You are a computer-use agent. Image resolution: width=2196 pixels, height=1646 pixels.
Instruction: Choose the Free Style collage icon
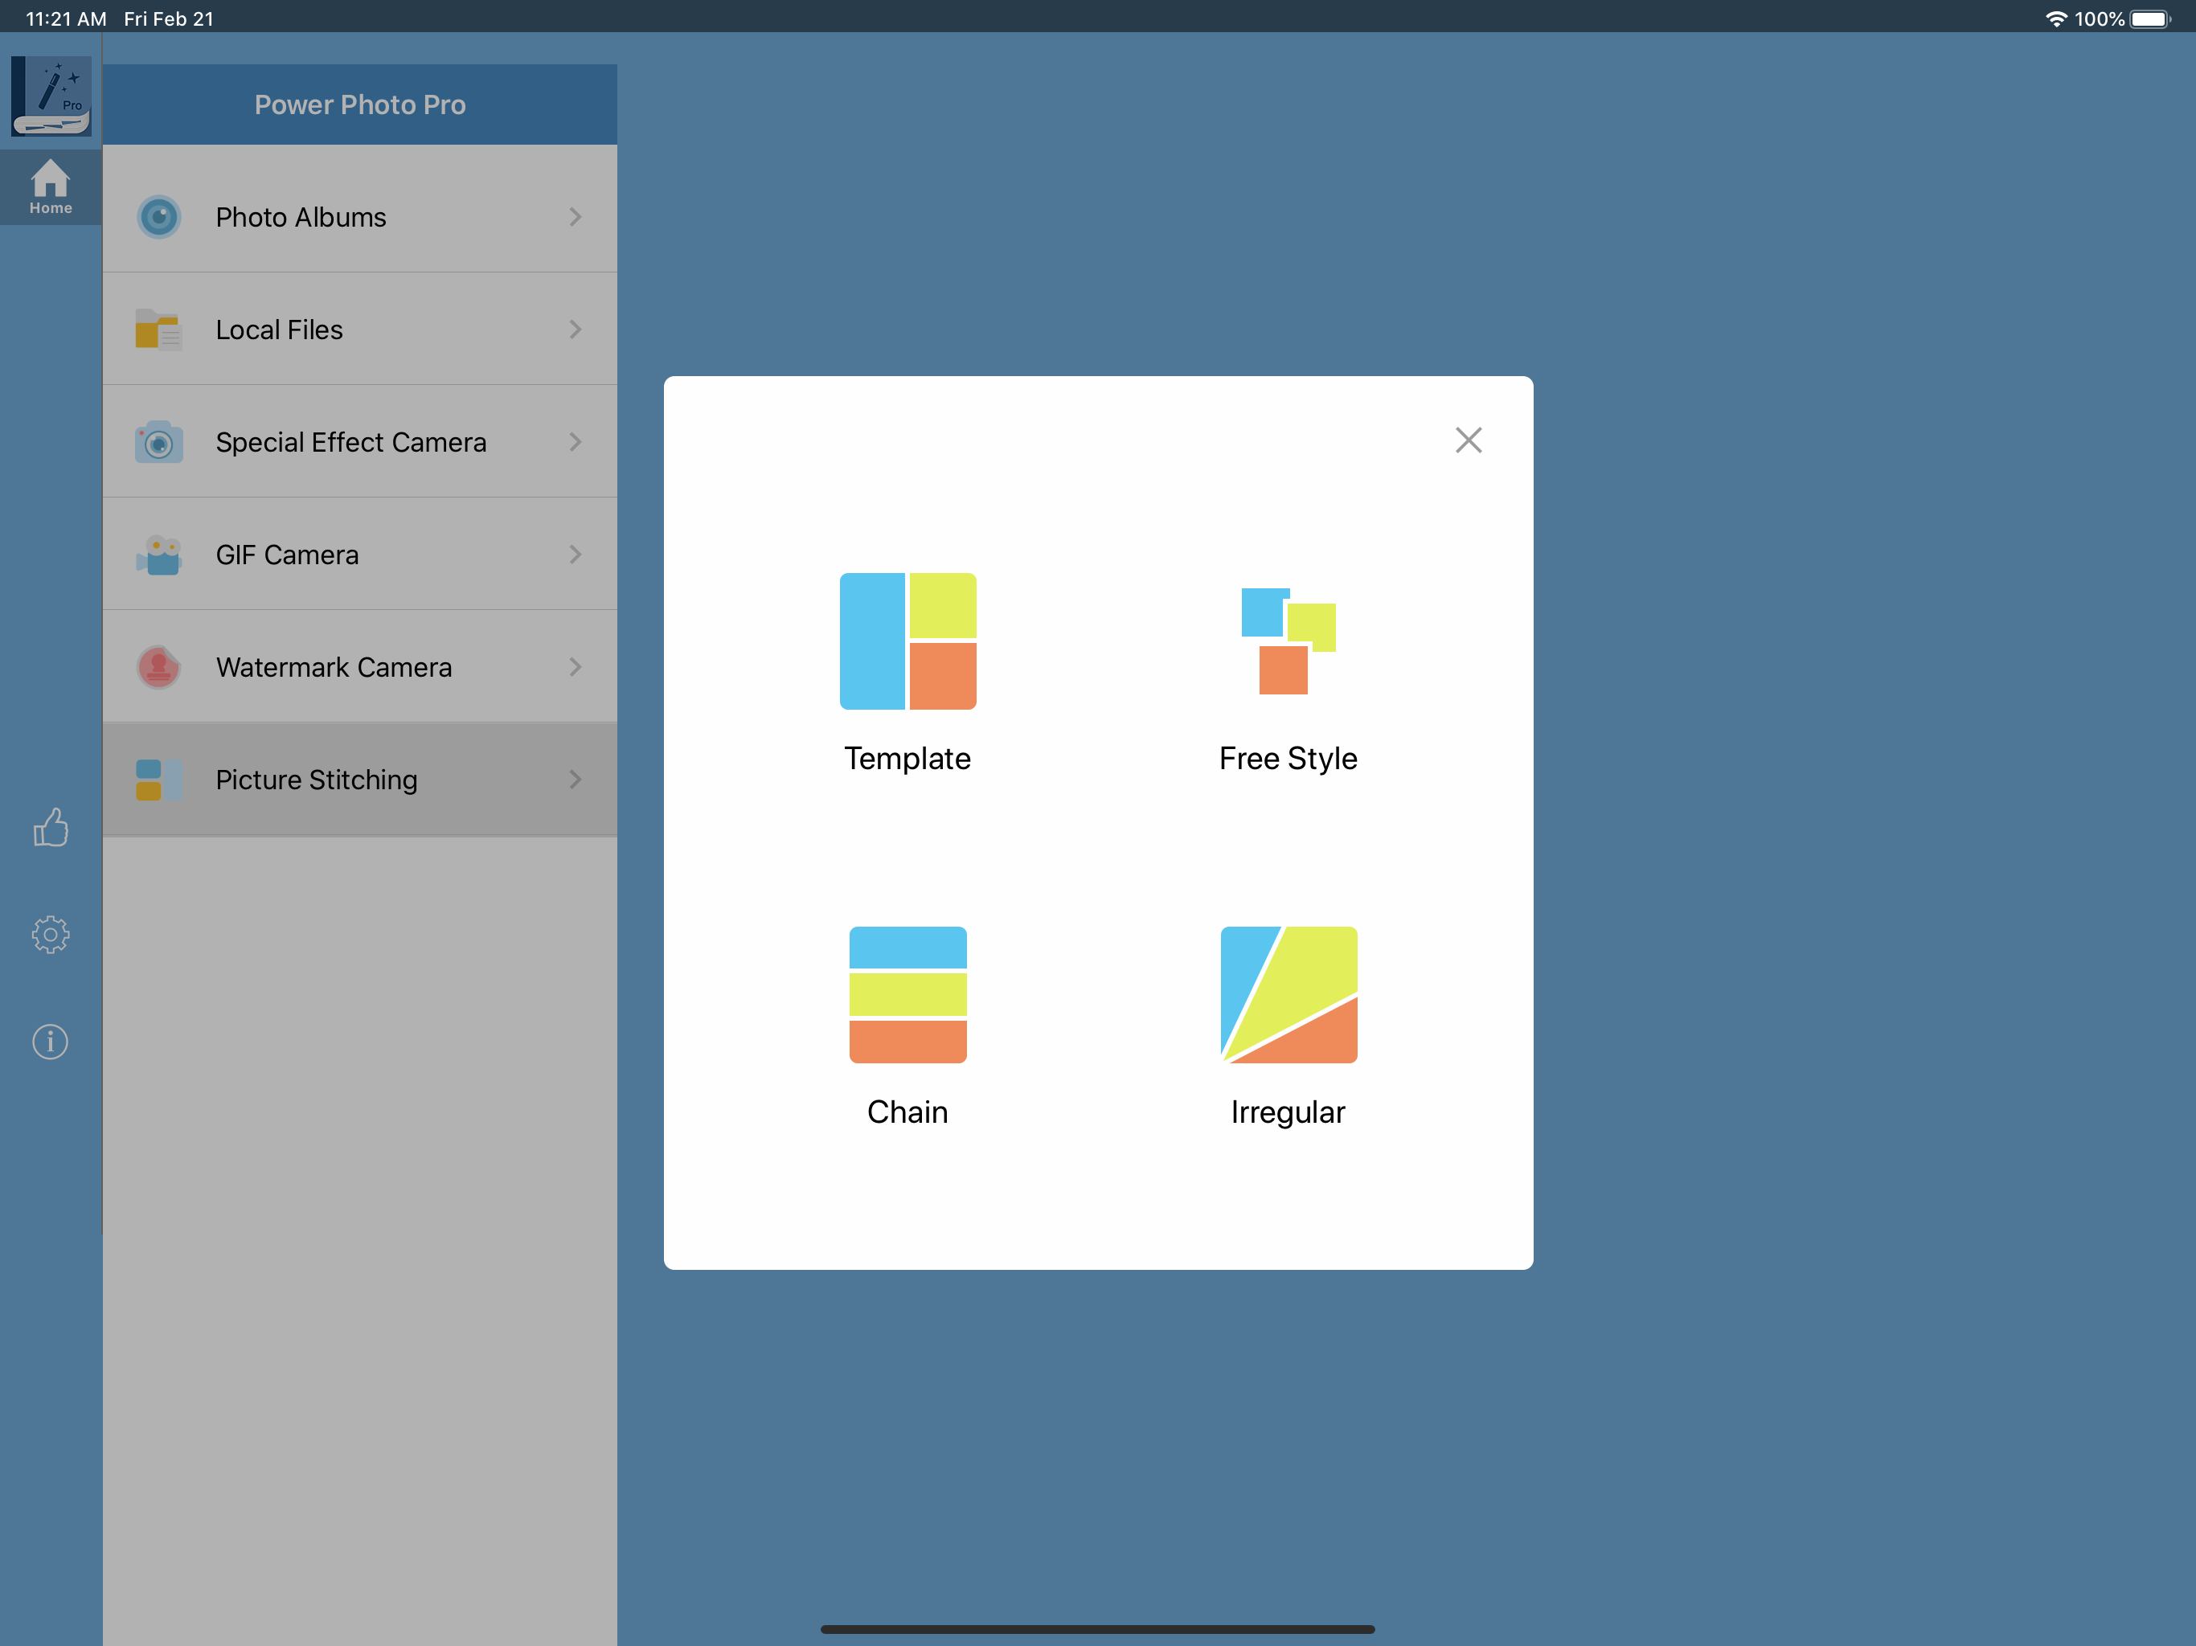pos(1288,641)
